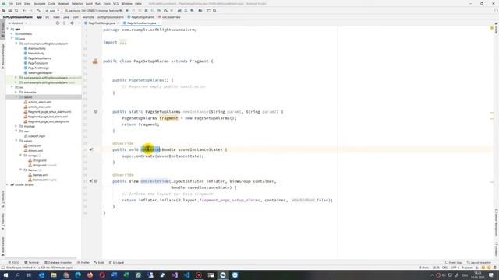
Task: Select MainActivity class in project tree
Action: pyautogui.click(x=36, y=54)
